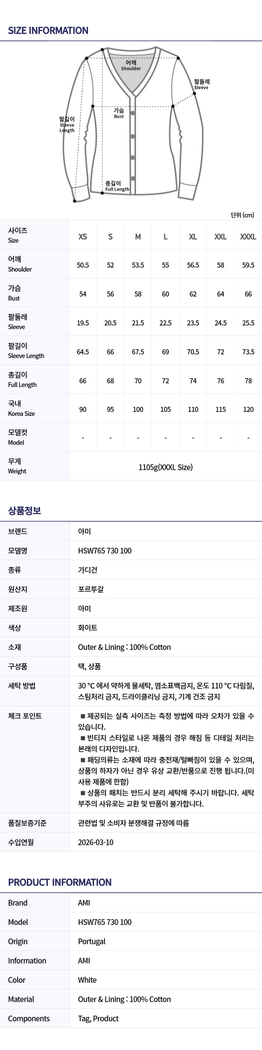Click the Sleeve Length label on diagram
The width and height of the screenshot is (262, 1050).
coord(67,125)
